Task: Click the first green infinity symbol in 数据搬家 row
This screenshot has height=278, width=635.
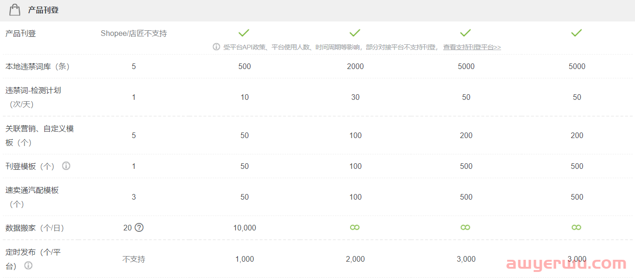Action: [355, 228]
